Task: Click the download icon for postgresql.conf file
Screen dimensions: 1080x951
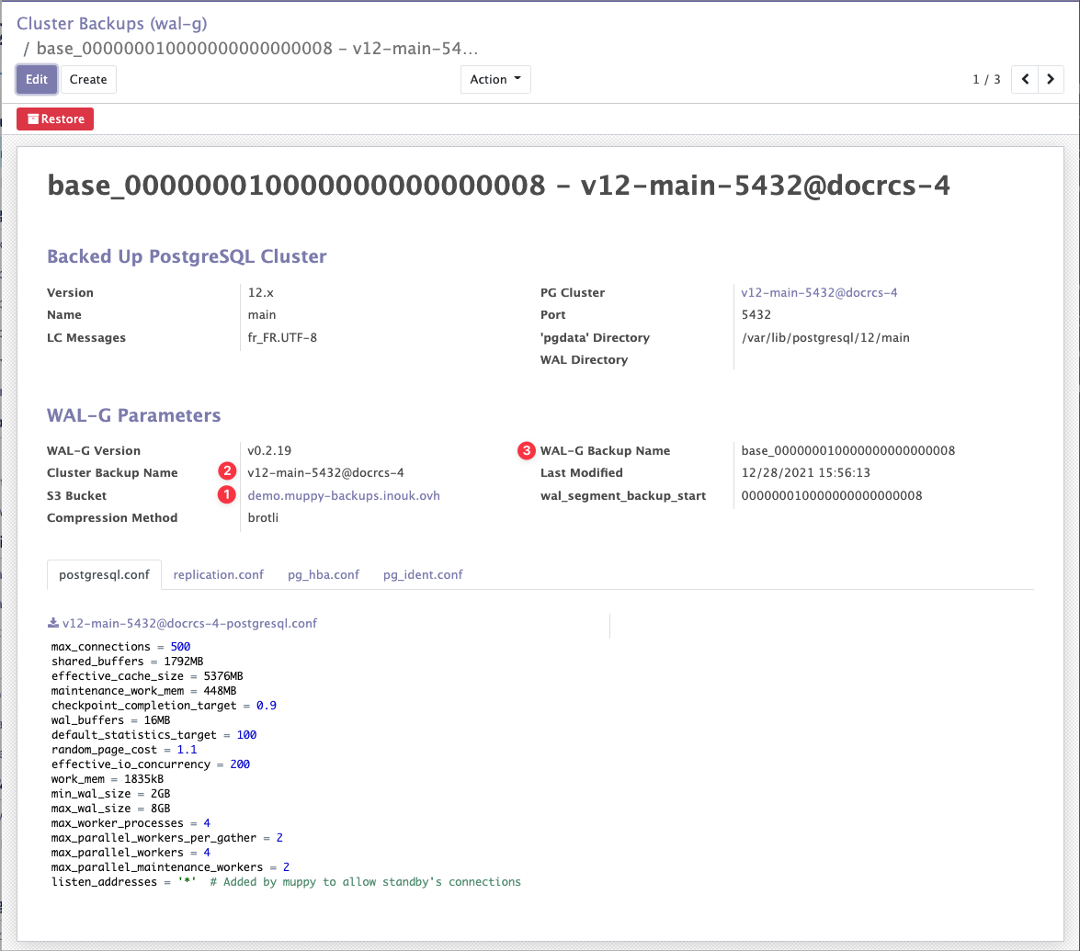Action: [53, 623]
